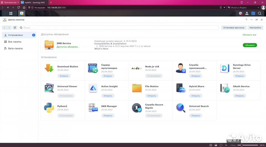Viewport: 266px width, 147px height.
Task: Click the Python2 package name
Action: tap(62, 106)
